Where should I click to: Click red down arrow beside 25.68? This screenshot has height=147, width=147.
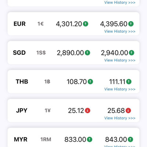[x=128, y=111]
